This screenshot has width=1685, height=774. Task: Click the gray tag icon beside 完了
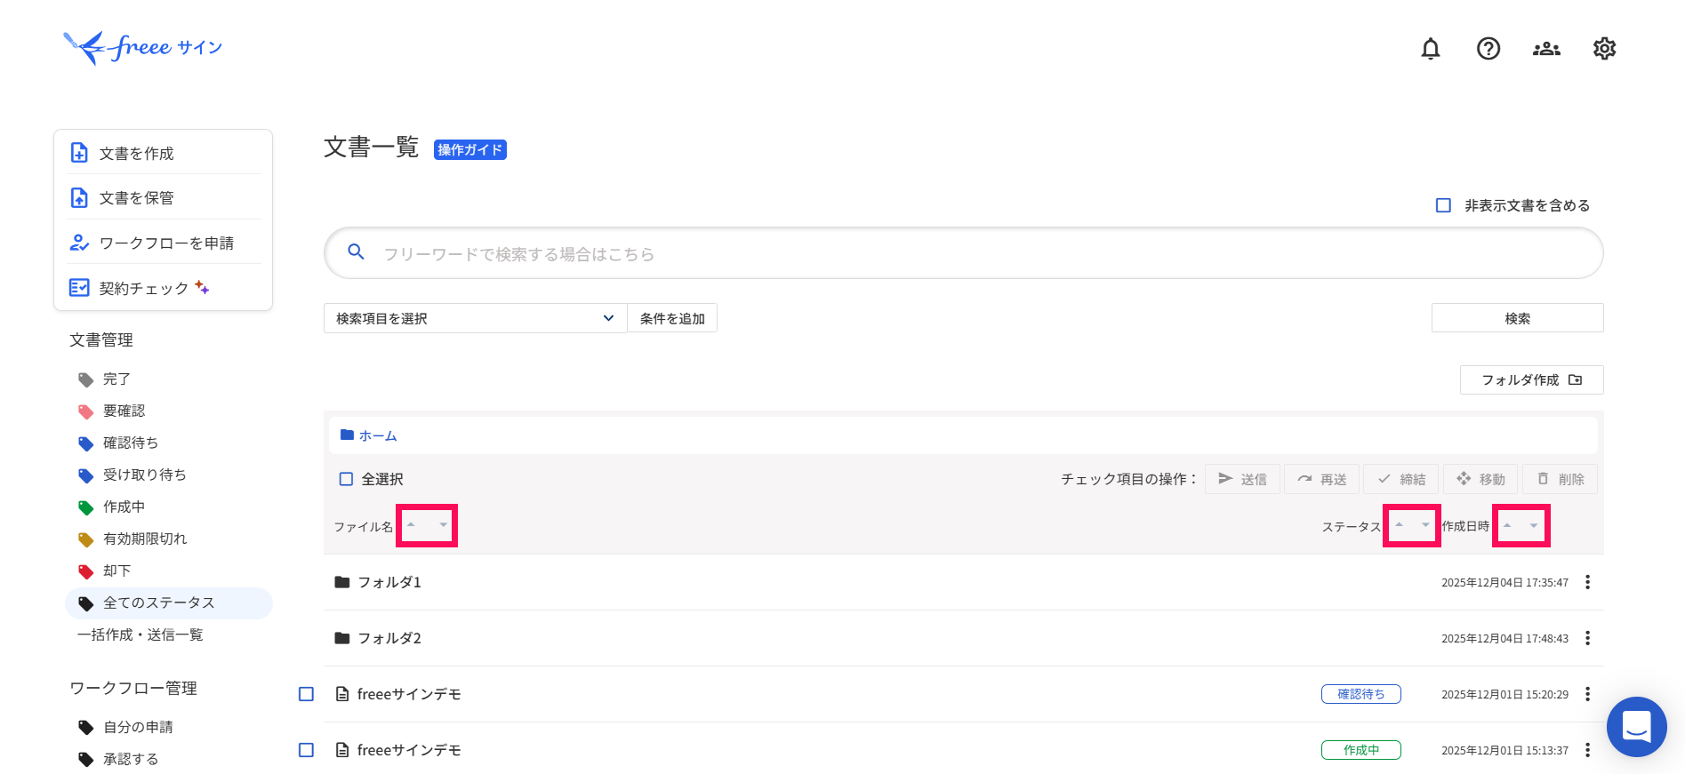(86, 379)
